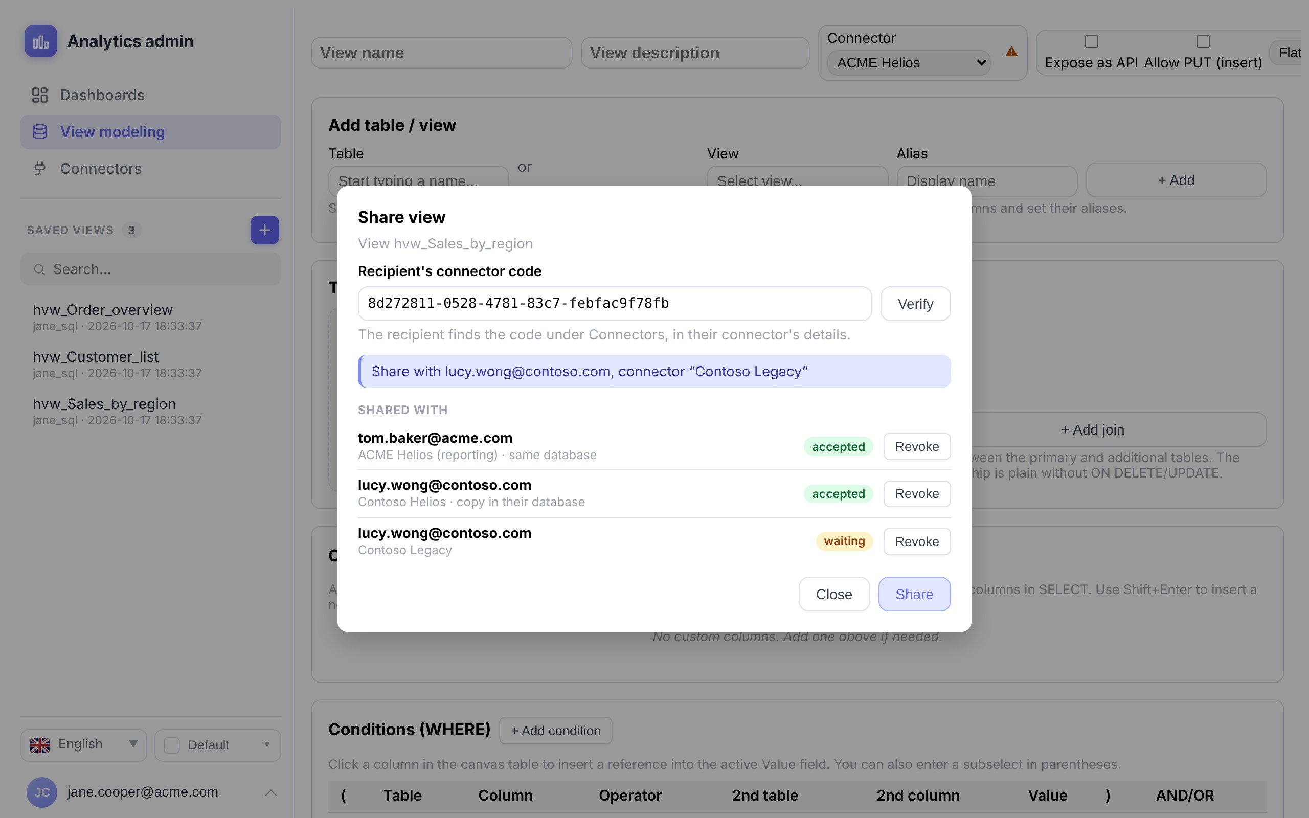Open the Select view dropdown
The width and height of the screenshot is (1309, 818).
point(797,180)
